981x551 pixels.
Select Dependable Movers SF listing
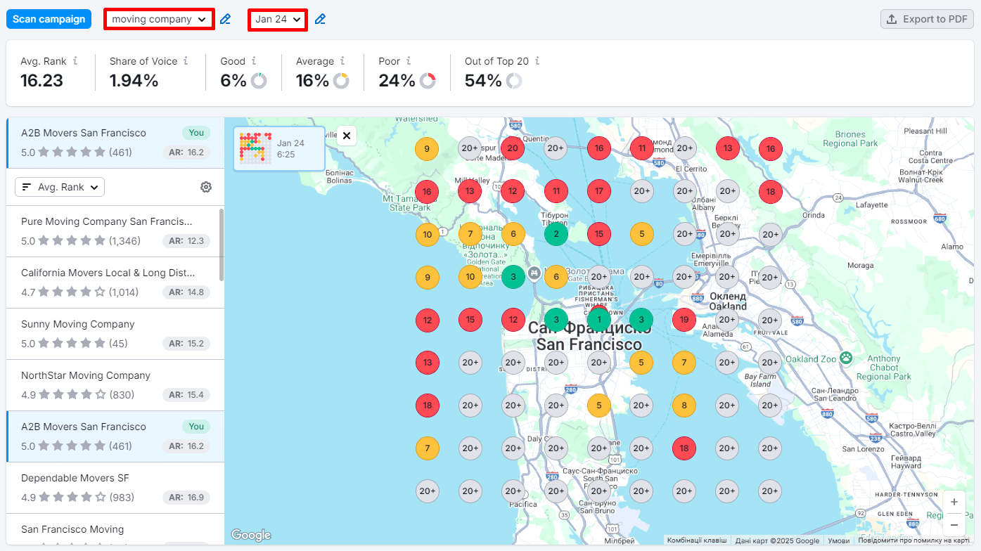(115, 488)
